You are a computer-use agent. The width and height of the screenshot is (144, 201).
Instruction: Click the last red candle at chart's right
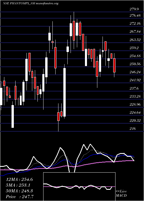coord(114,65)
